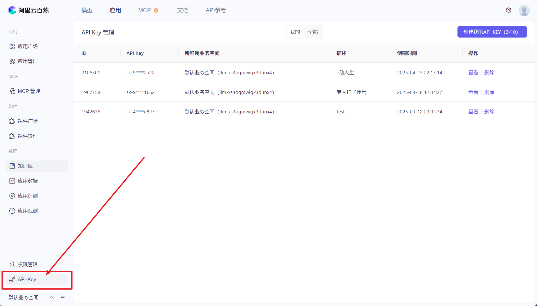
Task: Select the API-Key sidebar item
Action: tap(27, 279)
